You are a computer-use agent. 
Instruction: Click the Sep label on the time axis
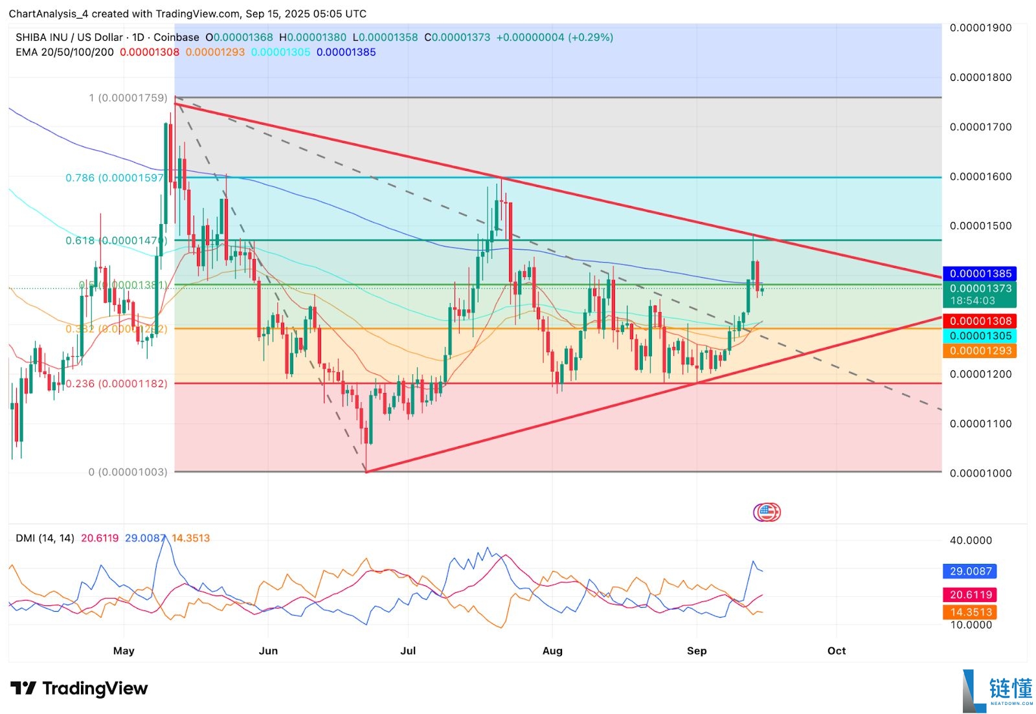697,651
